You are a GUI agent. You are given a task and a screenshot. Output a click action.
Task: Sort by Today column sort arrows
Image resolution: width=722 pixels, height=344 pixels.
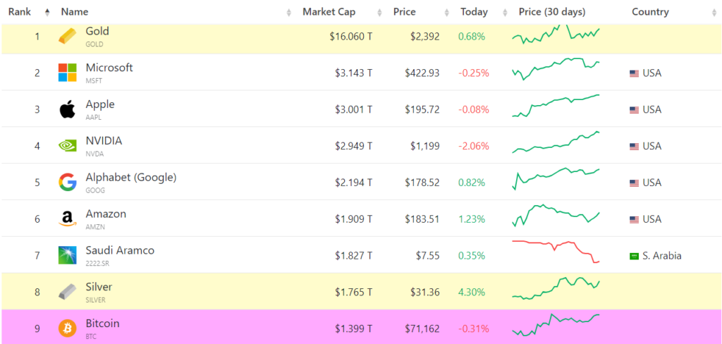(x=505, y=13)
